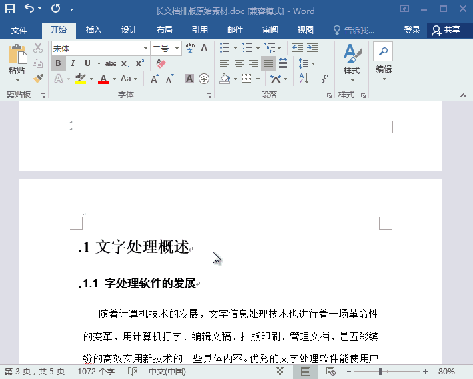Click the Cut scissors icon

38,49
